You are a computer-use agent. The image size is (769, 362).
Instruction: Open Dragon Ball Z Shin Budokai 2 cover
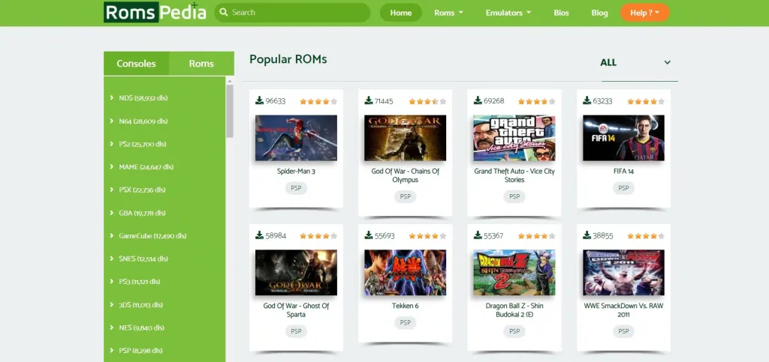coord(514,273)
